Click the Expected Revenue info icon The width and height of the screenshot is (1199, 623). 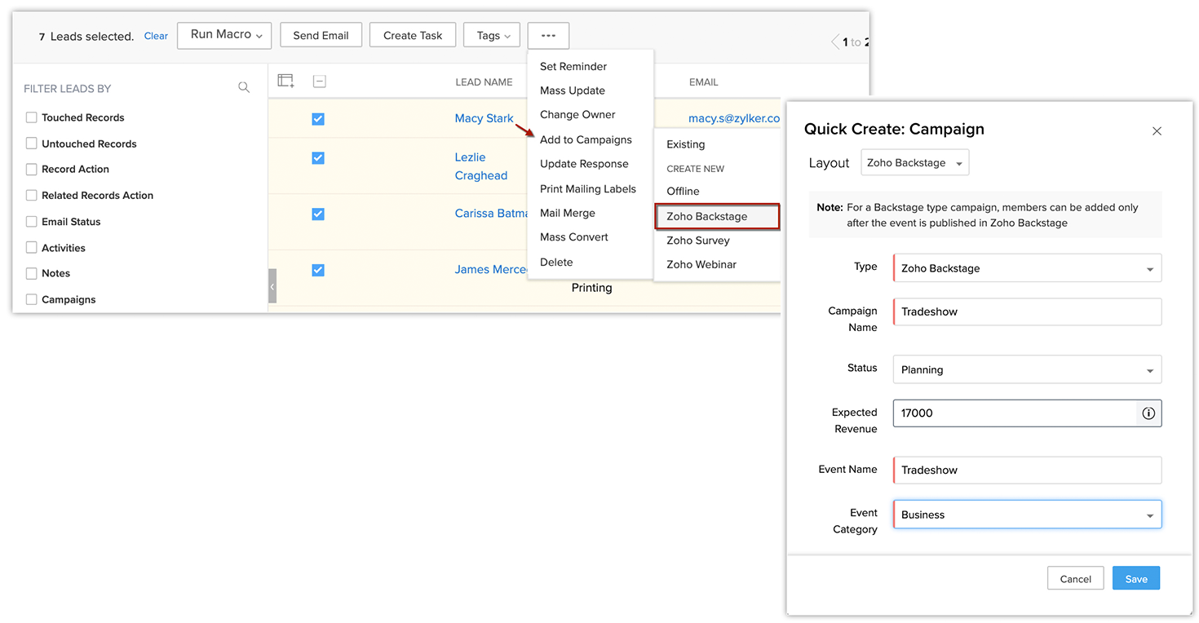(x=1148, y=413)
